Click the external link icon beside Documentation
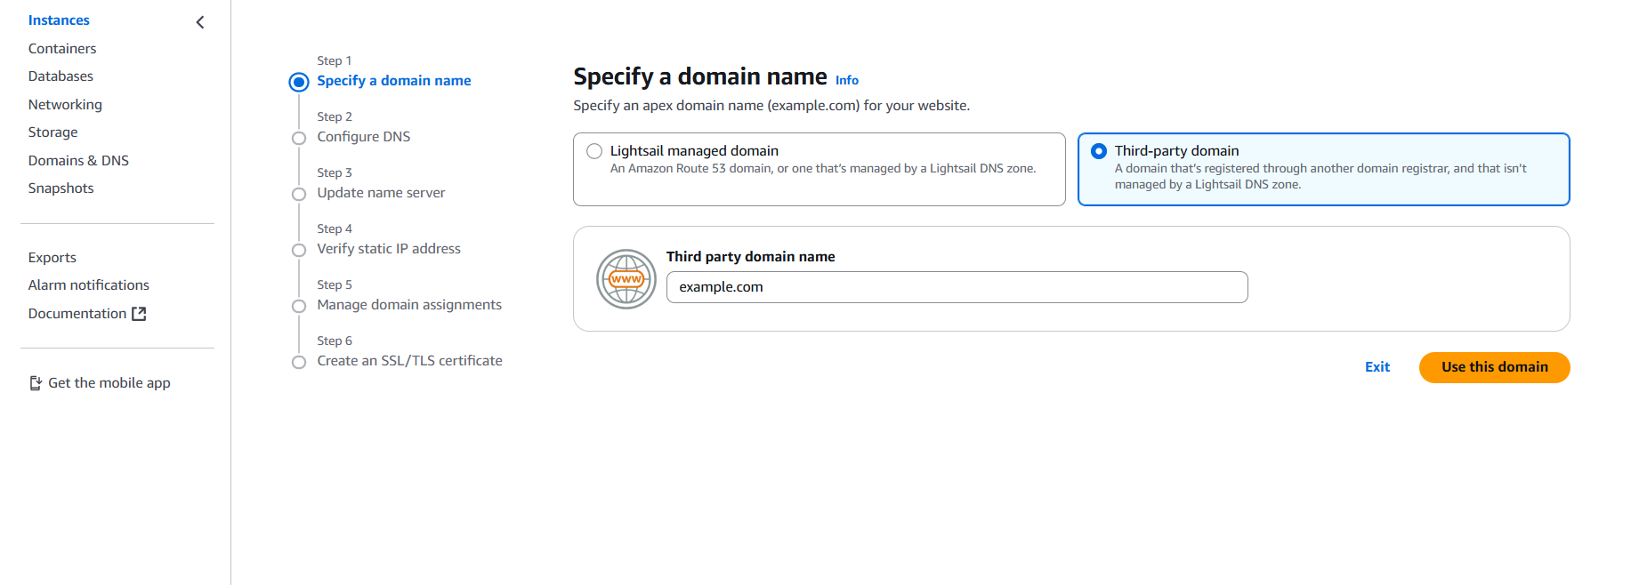1631x585 pixels. pyautogui.click(x=139, y=314)
